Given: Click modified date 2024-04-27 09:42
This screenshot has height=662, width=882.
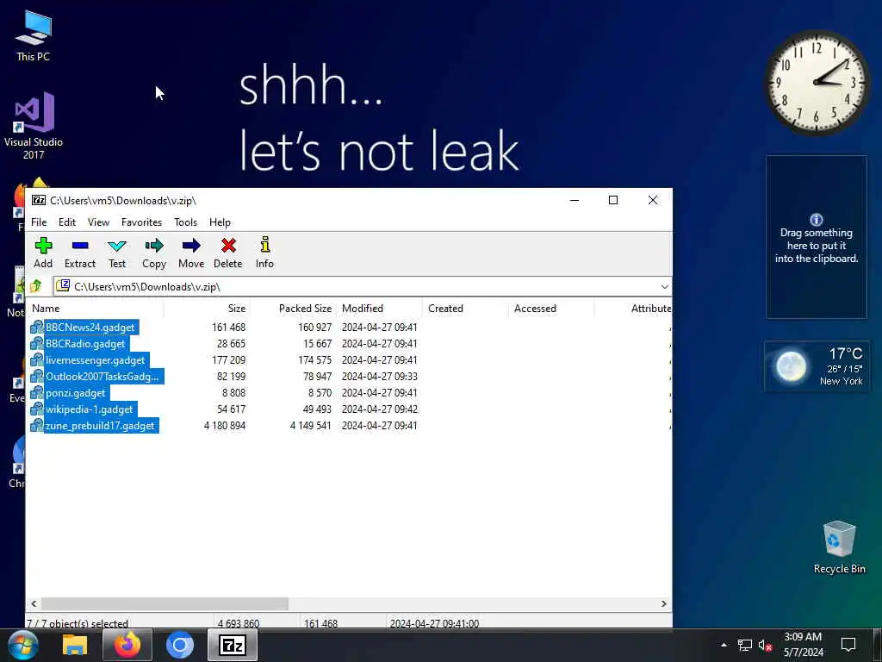Looking at the screenshot, I should click(x=380, y=409).
